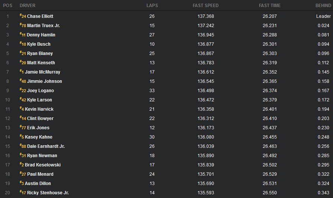Click the FAST TIME column header
Image resolution: width=333 pixels, height=198 pixels.
(269, 6)
